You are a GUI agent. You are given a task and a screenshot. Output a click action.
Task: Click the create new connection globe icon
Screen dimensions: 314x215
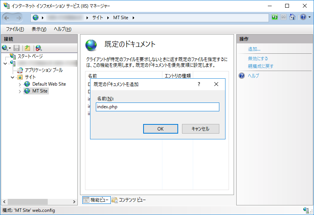pyautogui.click(x=5, y=48)
